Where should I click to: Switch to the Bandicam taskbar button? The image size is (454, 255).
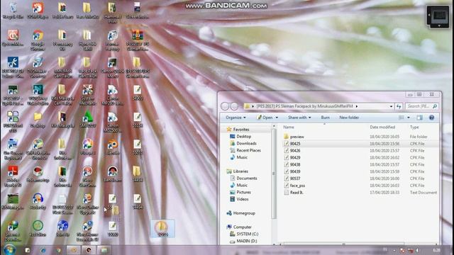89,250
